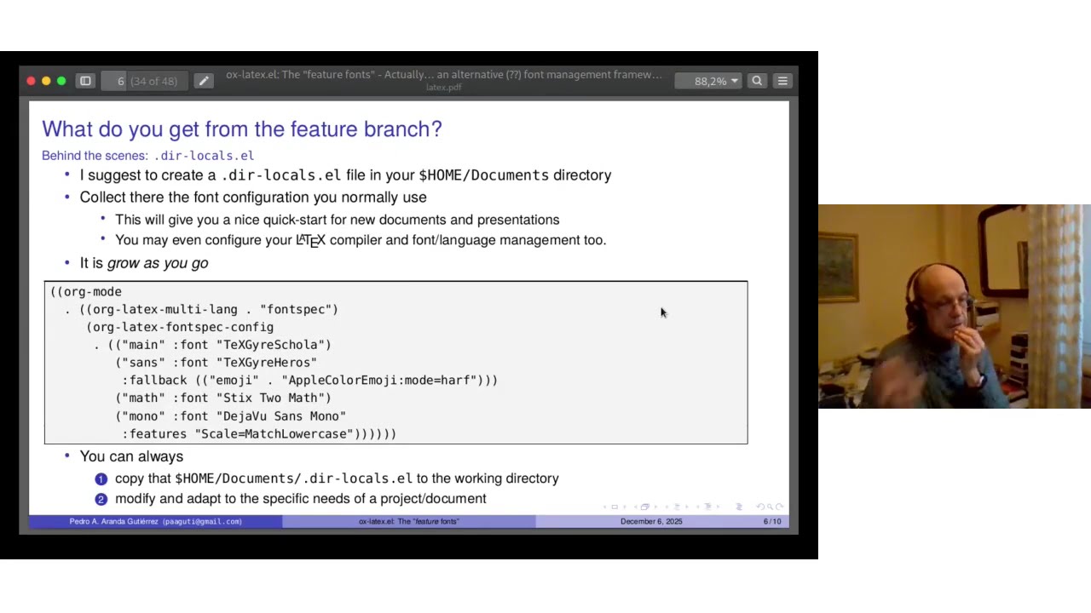The width and height of the screenshot is (1091, 613).
Task: Click the Beamer slide navigation icon
Action: click(x=615, y=507)
